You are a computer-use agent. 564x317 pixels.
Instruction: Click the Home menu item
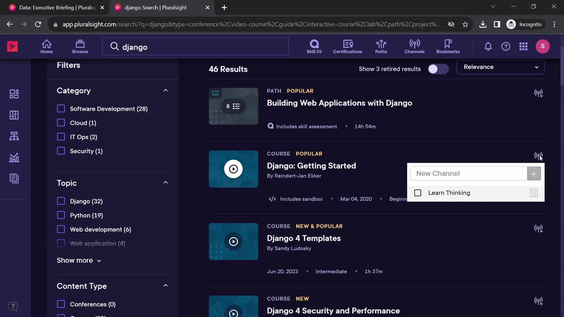pyautogui.click(x=46, y=46)
